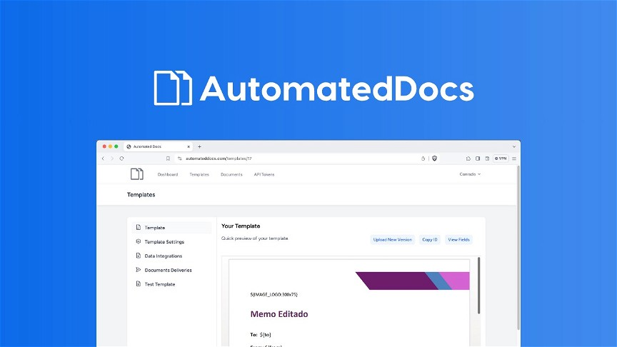Toggle the browser sidebar panel icon

point(478,159)
